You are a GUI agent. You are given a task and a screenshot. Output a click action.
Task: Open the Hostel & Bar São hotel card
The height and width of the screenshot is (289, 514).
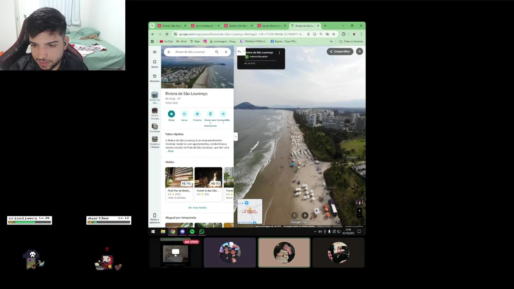click(208, 184)
